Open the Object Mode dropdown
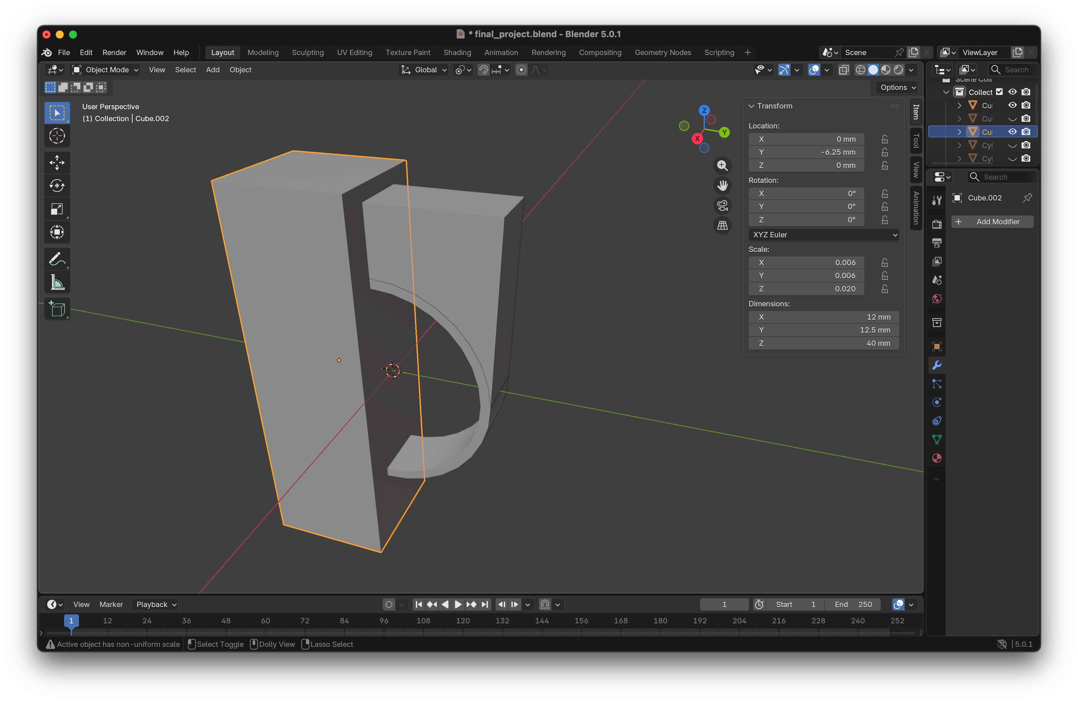This screenshot has height=701, width=1078. click(x=106, y=70)
